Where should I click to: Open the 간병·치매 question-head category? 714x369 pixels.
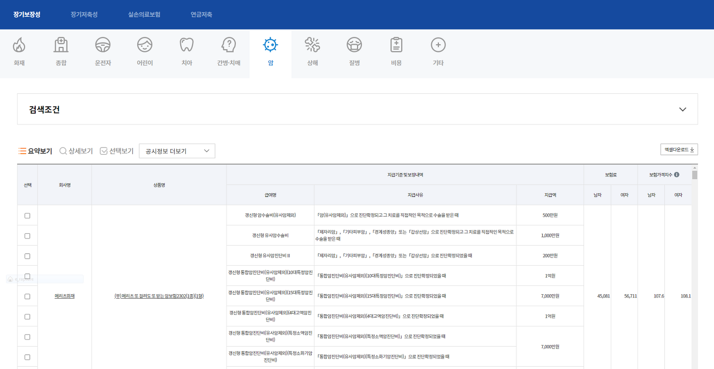pos(229,52)
